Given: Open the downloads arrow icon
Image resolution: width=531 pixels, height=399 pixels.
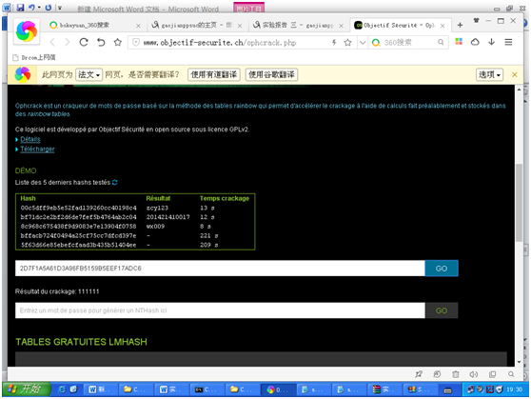Looking at the screenshot, I should point(491,42).
